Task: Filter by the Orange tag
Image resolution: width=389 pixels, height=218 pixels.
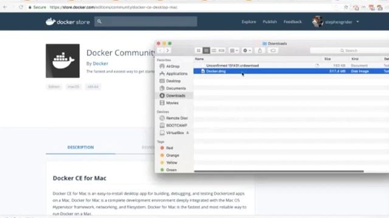Action: point(173,155)
